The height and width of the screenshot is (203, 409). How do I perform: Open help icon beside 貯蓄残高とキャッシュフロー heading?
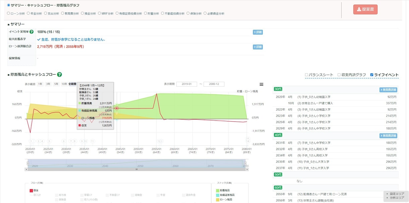(x=59, y=75)
